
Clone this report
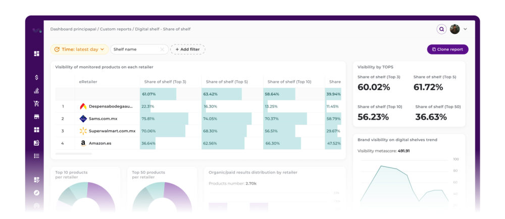447,49
